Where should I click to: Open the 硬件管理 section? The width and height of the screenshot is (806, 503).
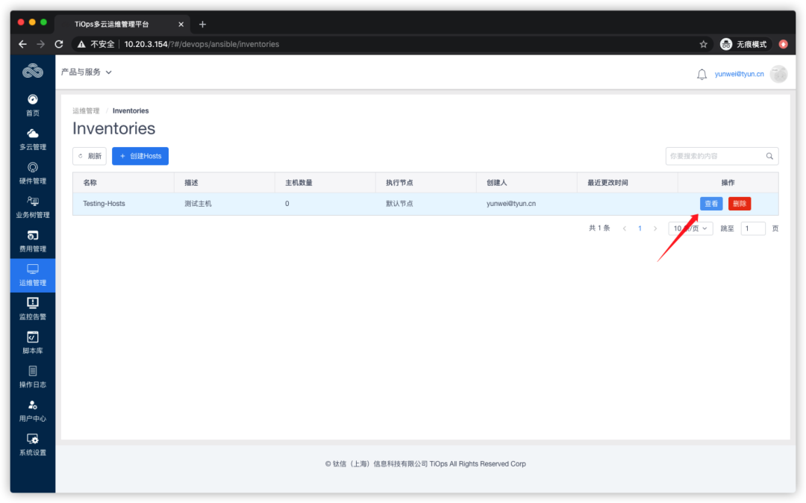(32, 172)
